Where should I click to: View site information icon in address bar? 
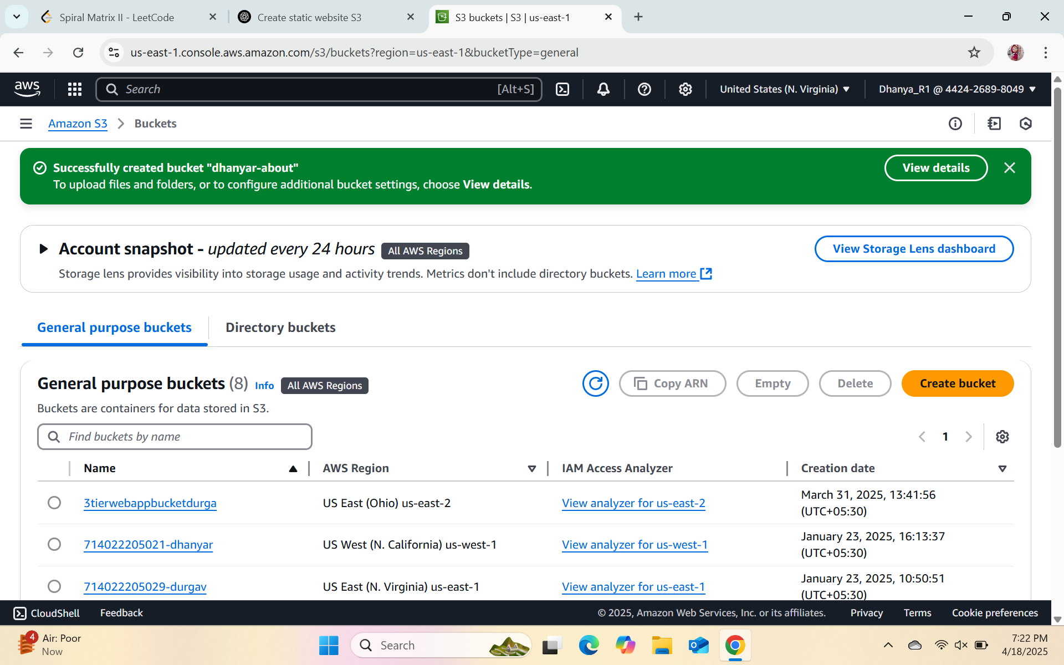pos(114,53)
